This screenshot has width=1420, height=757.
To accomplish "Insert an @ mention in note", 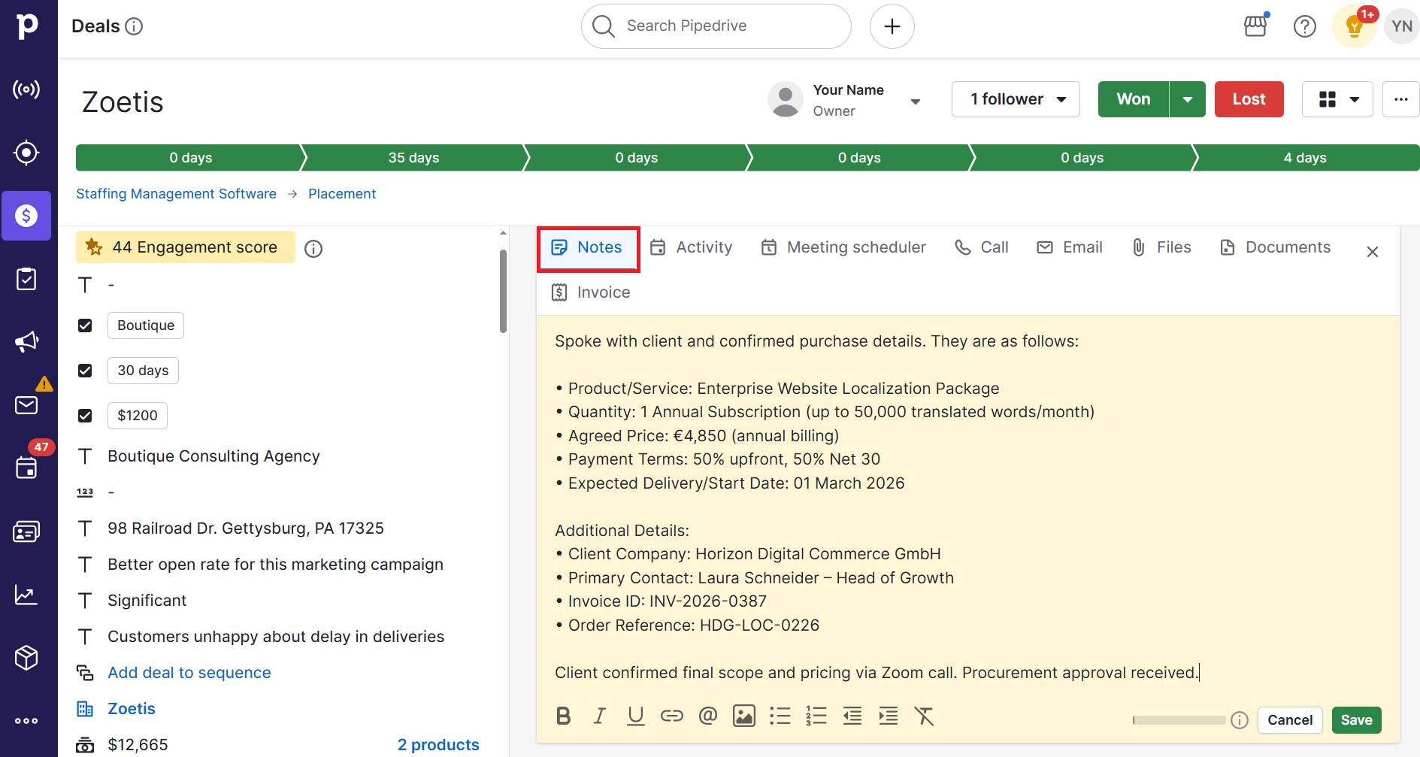I will coord(708,716).
